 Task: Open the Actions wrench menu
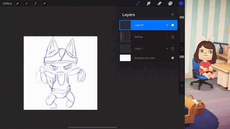18,4
